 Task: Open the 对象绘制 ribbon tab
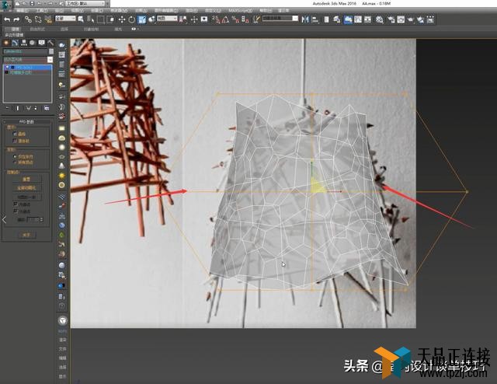click(91, 29)
